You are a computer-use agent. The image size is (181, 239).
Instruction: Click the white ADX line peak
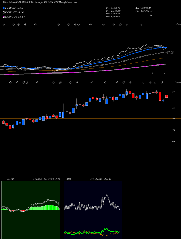tap(107, 195)
